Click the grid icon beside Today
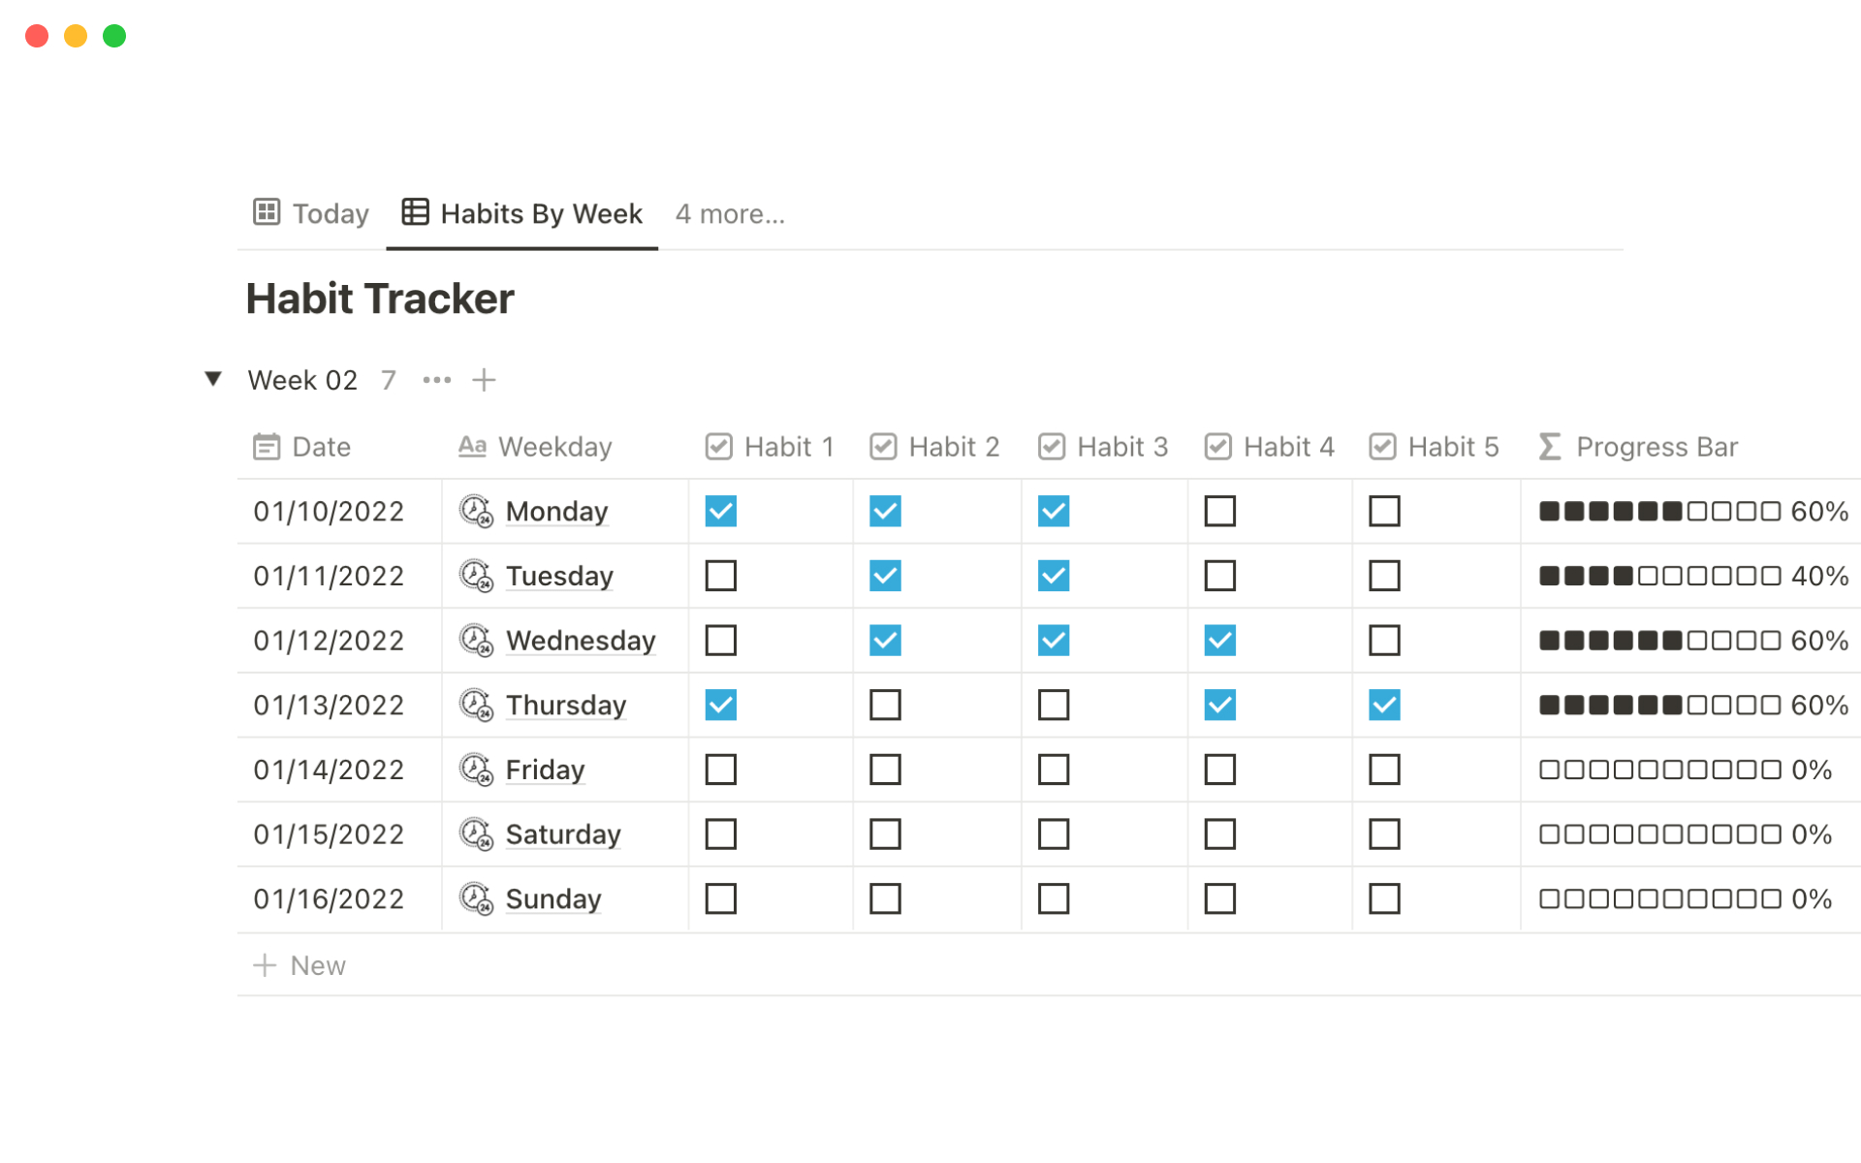This screenshot has height=1163, width=1861. tap(267, 212)
